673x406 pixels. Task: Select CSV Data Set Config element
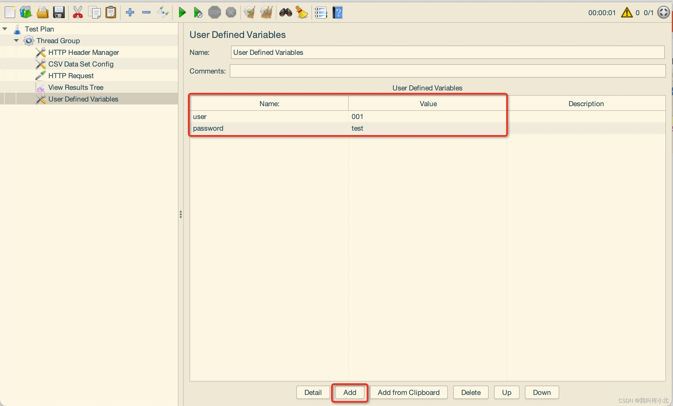(x=81, y=64)
